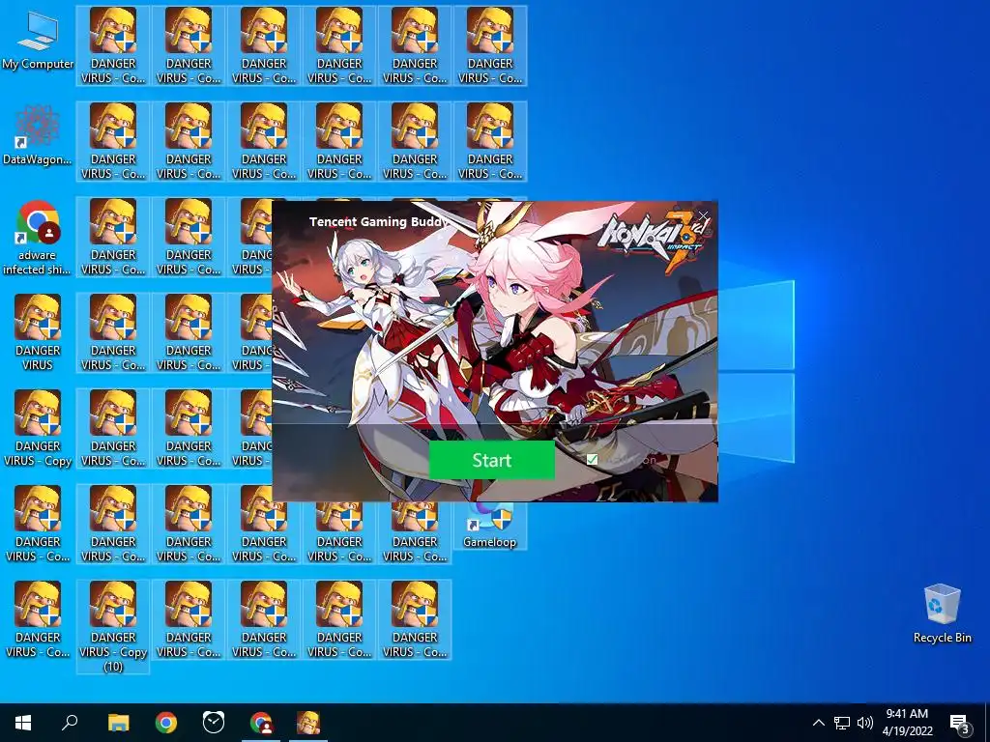
Task: Open the network status tray icon
Action: pos(842,723)
